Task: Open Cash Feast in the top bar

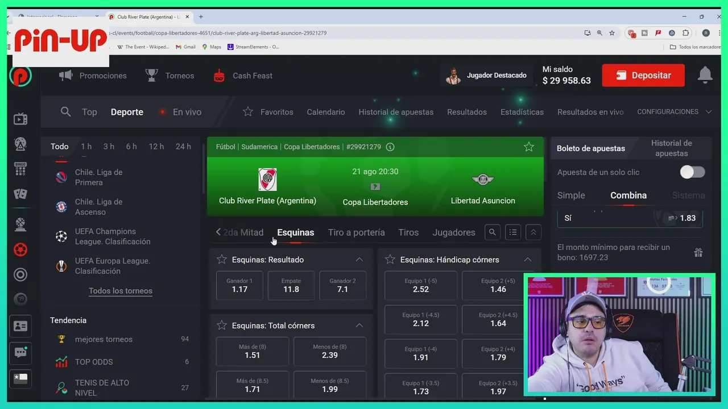Action: (243, 76)
